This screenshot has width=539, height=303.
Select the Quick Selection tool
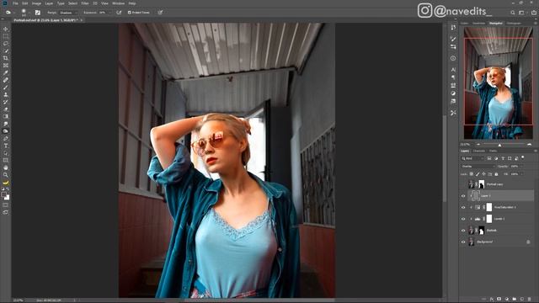click(x=6, y=50)
